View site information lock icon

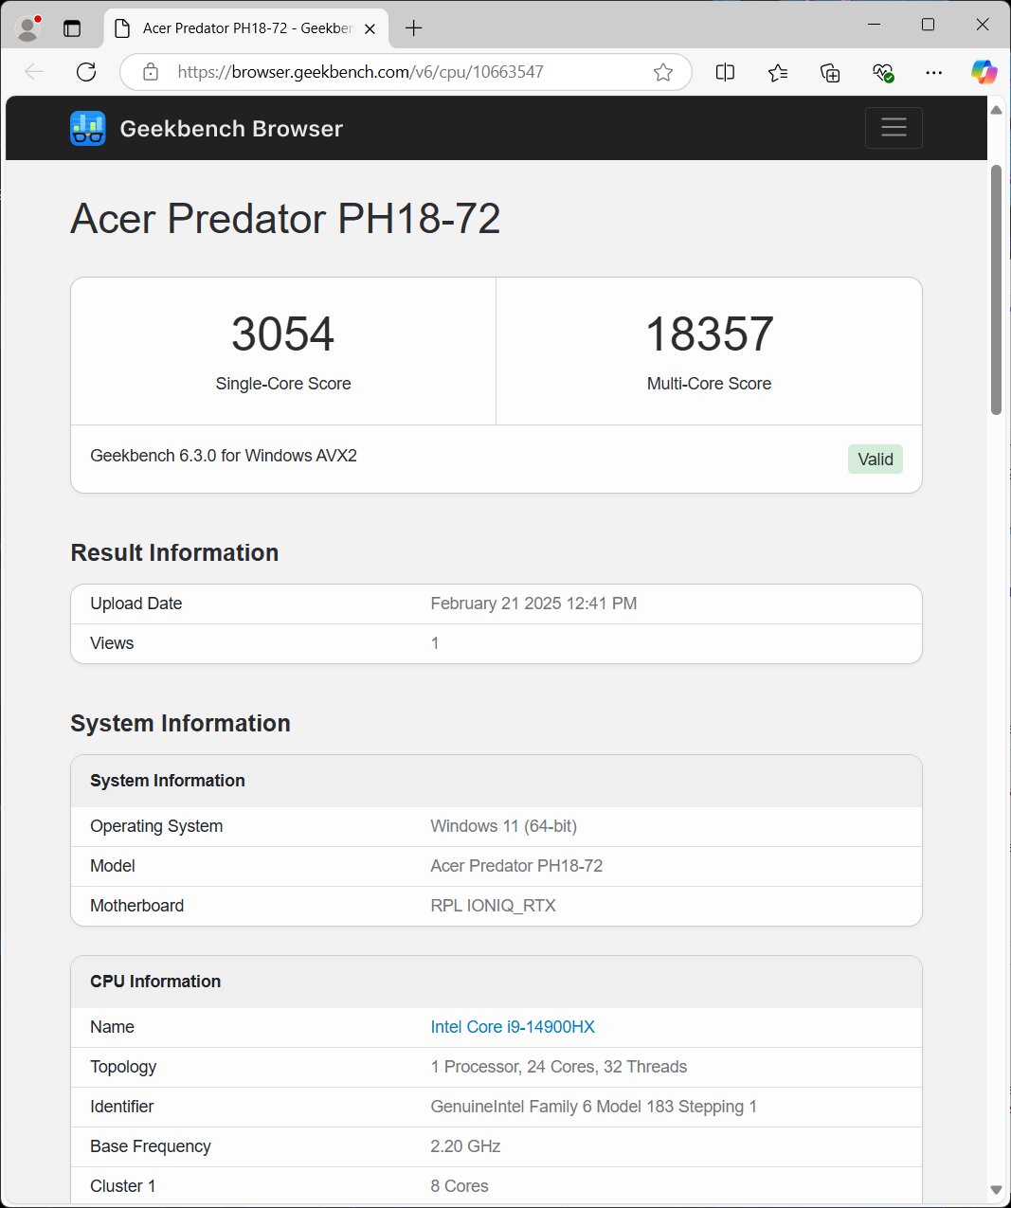[x=151, y=72]
